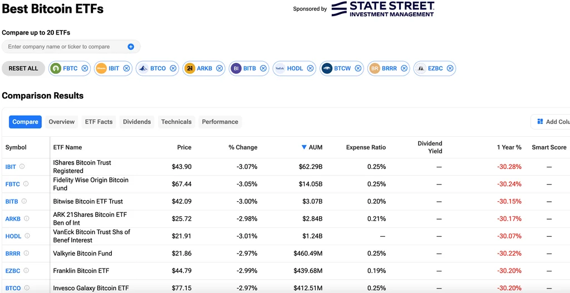The width and height of the screenshot is (570, 293).
Task: Click HODL 1 Year value -30.07%
Action: pos(509,236)
